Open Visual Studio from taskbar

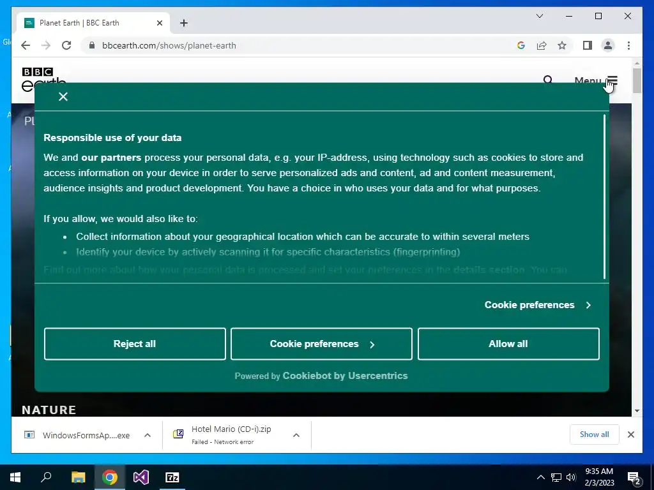coord(141,477)
